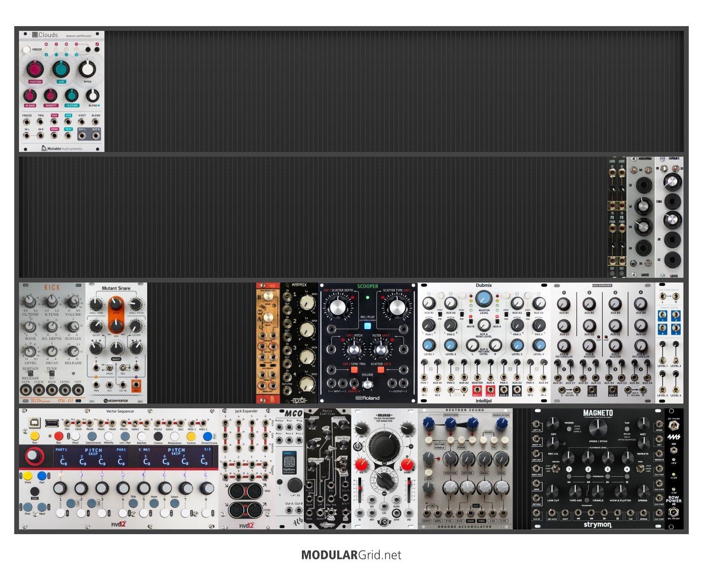
Task: Flip the Row Power 40 on switch
Action: click(674, 451)
